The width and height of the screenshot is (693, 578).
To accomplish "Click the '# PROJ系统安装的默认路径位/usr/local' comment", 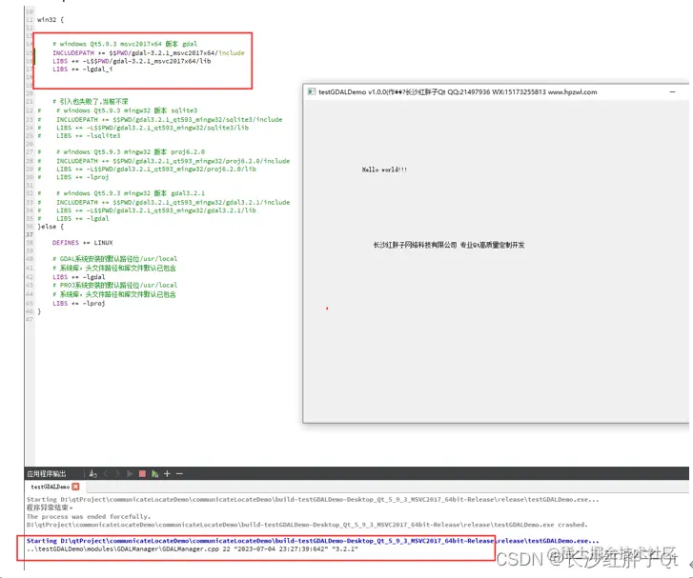I will [115, 286].
